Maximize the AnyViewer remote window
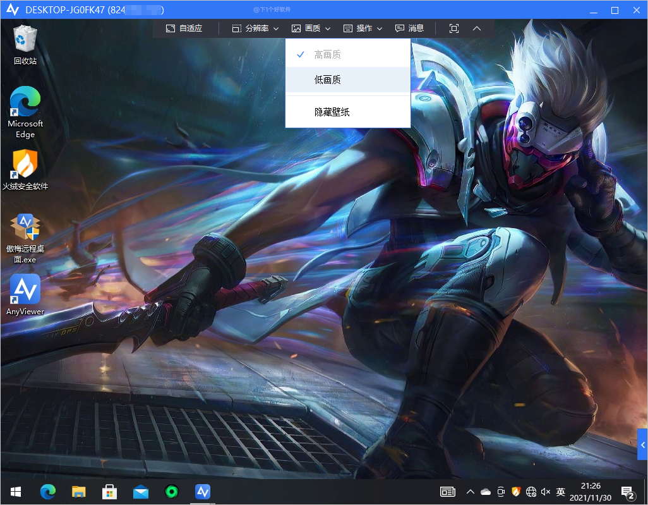This screenshot has width=648, height=505. [x=615, y=10]
